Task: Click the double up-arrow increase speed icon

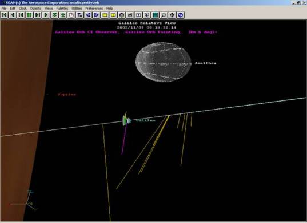Action: pyautogui.click(x=63, y=15)
